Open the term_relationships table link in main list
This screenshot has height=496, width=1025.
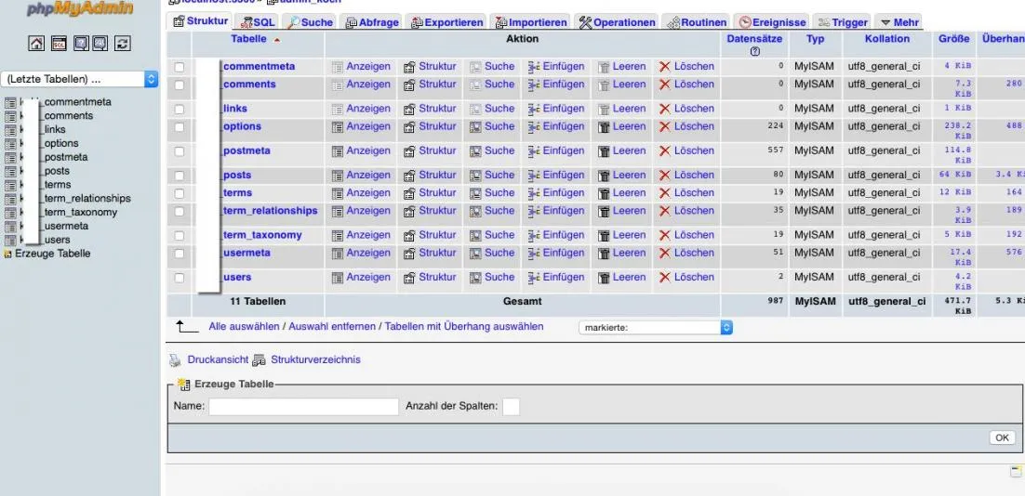271,211
